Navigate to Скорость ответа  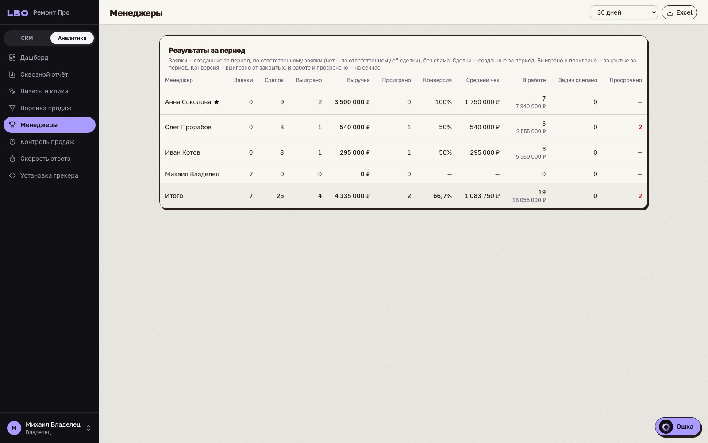[x=50, y=159]
